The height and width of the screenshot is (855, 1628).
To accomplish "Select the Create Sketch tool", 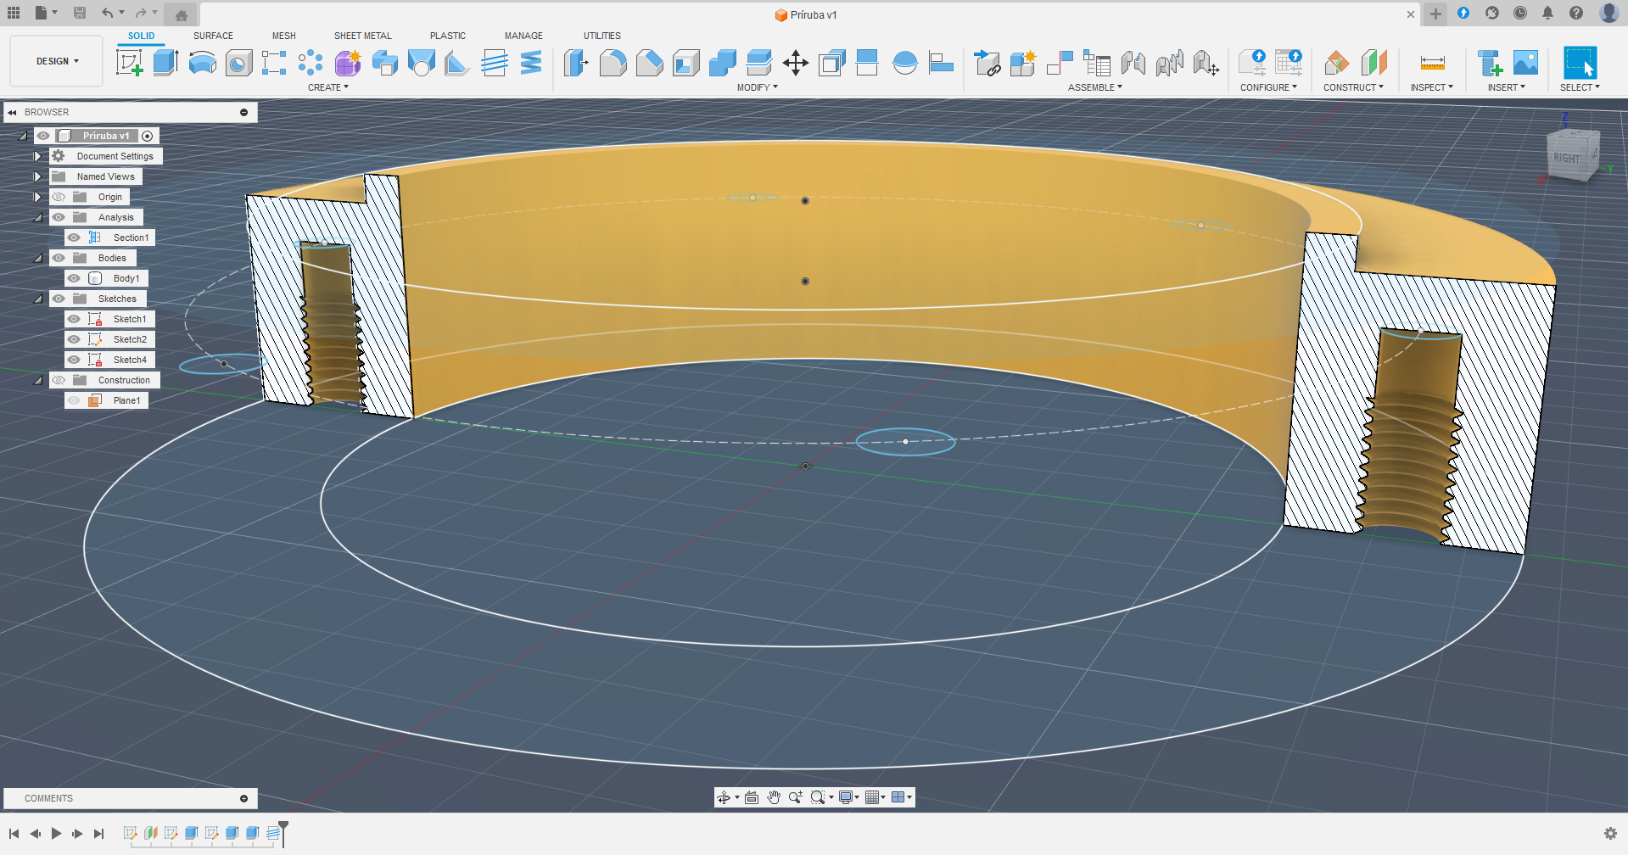I will click(129, 63).
